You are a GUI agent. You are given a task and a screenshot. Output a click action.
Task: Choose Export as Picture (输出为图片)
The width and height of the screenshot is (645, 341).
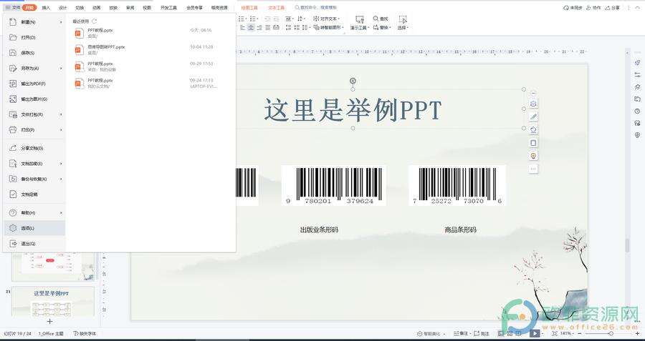(x=34, y=99)
